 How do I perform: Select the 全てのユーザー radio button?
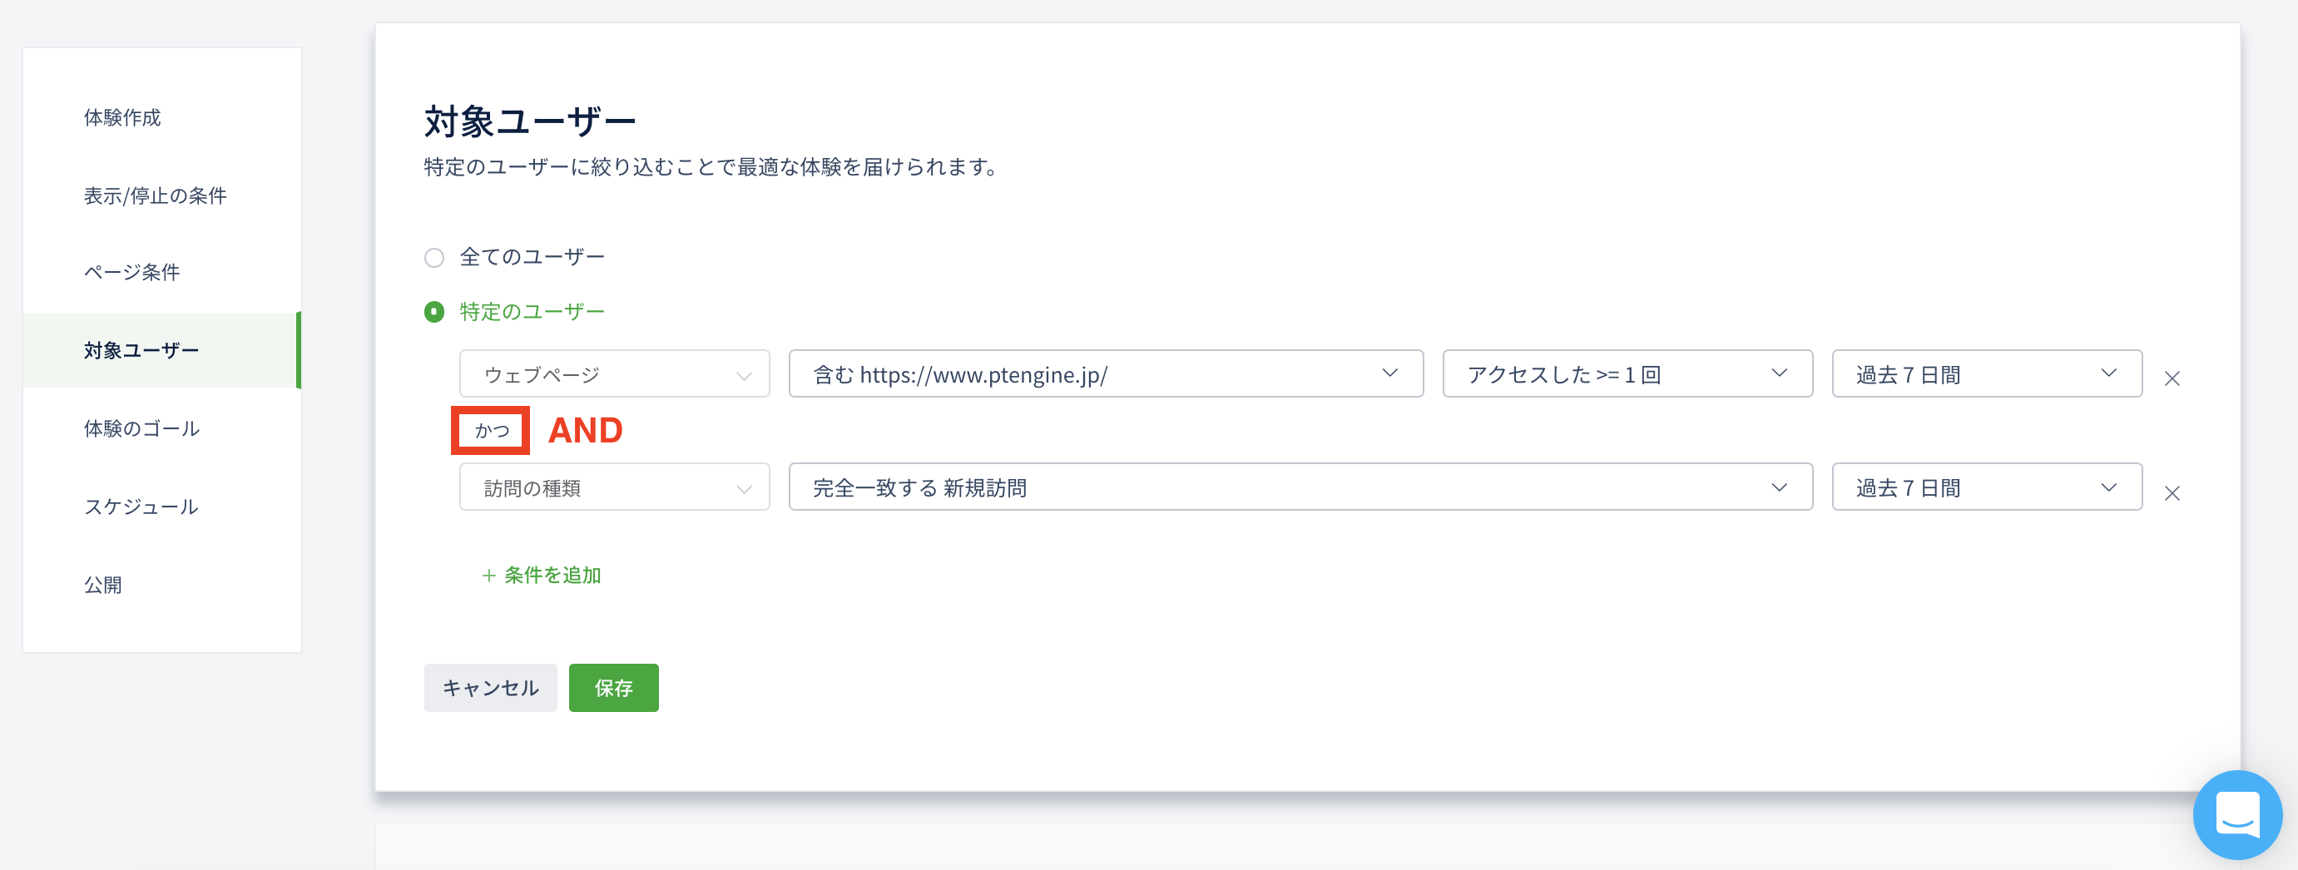[x=434, y=258]
